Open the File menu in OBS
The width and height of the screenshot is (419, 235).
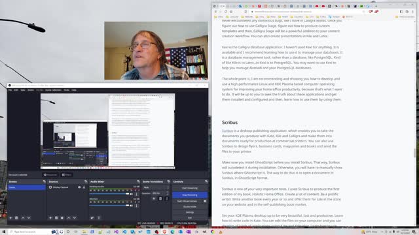[x=10, y=90]
